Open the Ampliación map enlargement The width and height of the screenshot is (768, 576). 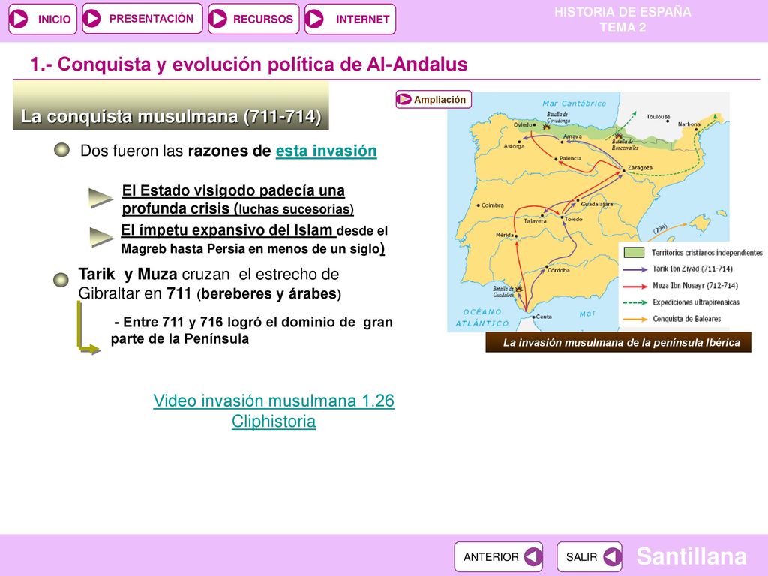tap(433, 100)
